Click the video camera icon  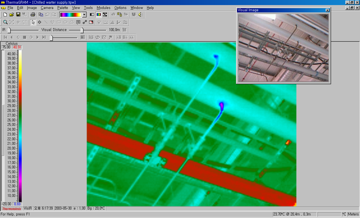134,15
